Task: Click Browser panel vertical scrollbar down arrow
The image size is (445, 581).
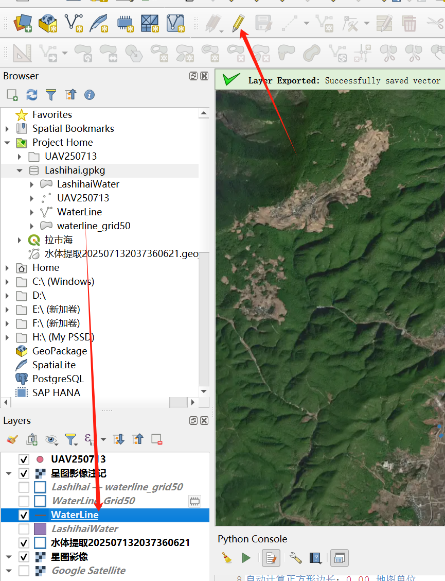Action: [x=204, y=391]
